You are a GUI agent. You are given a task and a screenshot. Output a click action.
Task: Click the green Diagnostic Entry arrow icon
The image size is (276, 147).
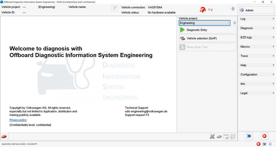(182, 30)
